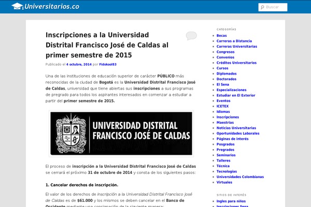Open Ingles para niños link

pos(231,201)
